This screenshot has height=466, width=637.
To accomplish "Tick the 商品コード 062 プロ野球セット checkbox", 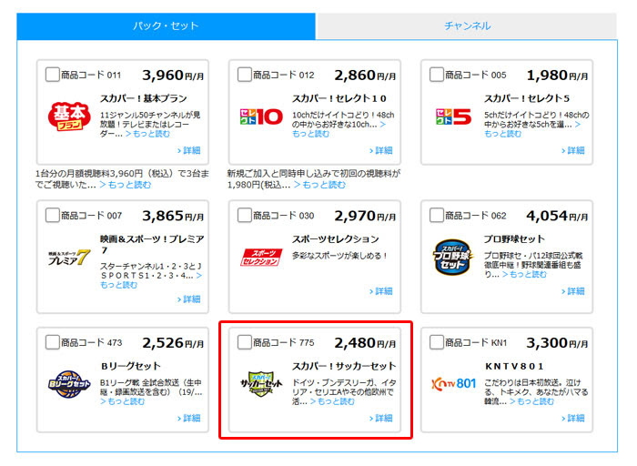I will pos(437,216).
